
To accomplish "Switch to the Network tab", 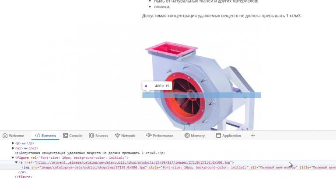I will pos(125,136).
